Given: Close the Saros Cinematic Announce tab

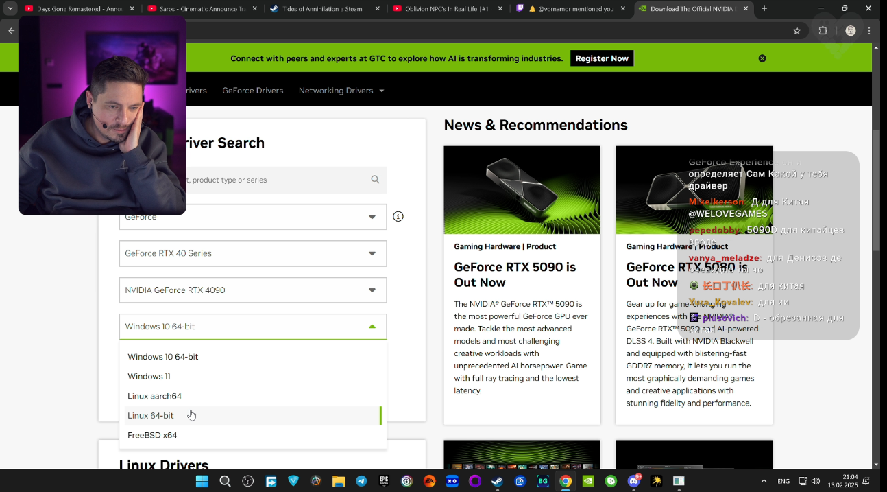Looking at the screenshot, I should pyautogui.click(x=255, y=9).
